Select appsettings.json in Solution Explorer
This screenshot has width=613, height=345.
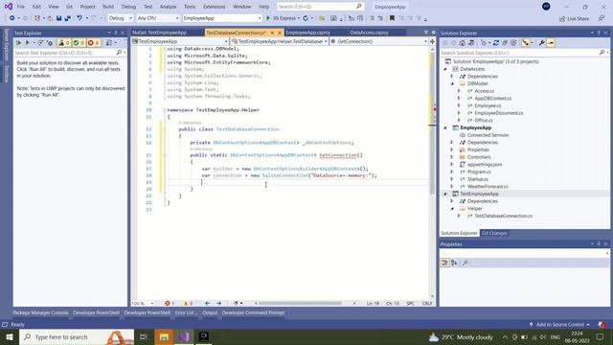485,164
